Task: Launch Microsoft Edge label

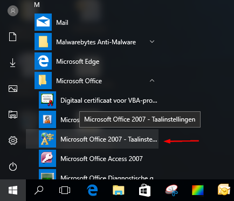Action: (78, 62)
